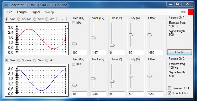Open the Signal menu
Screen dimensions: 197x101
coord(36,12)
